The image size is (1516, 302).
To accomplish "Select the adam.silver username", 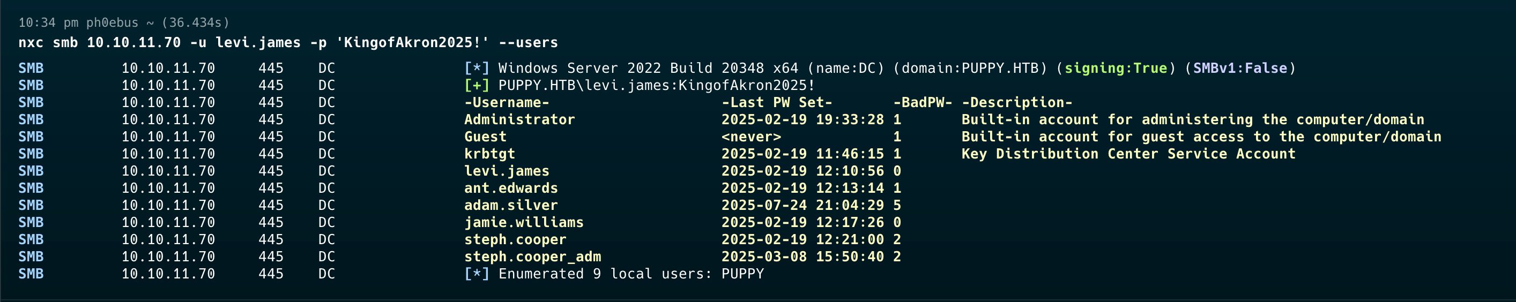I will pyautogui.click(x=510, y=205).
